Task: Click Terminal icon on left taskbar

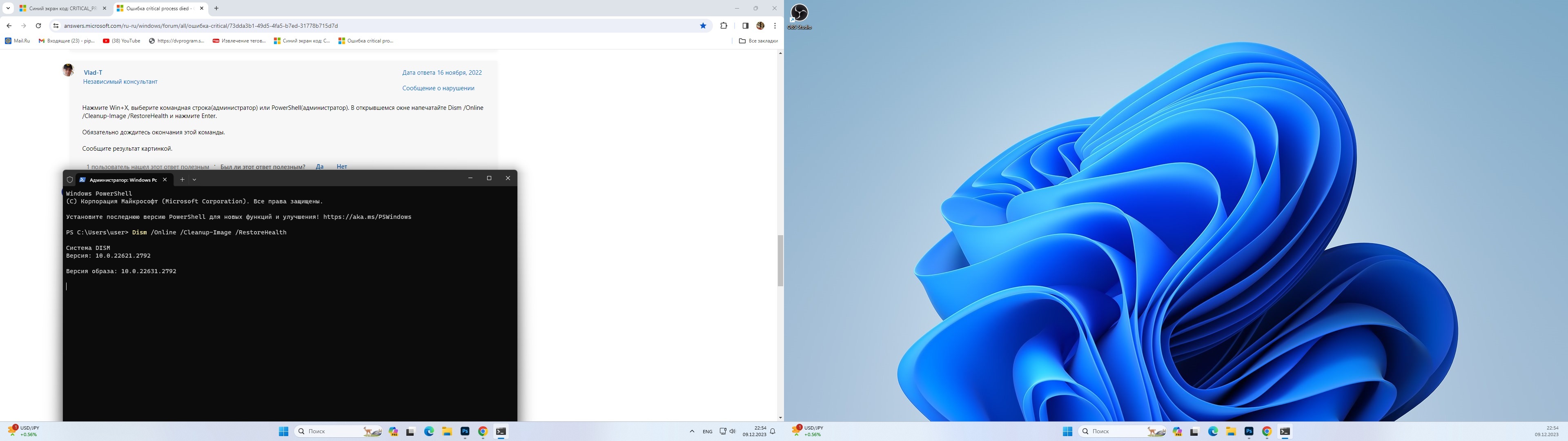Action: pos(501,431)
